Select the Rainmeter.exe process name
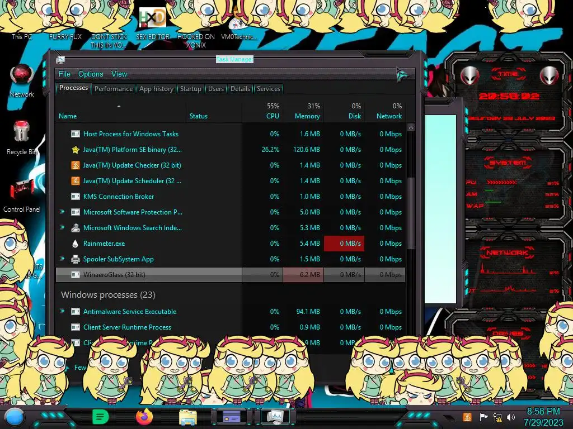The width and height of the screenshot is (573, 429). (104, 244)
